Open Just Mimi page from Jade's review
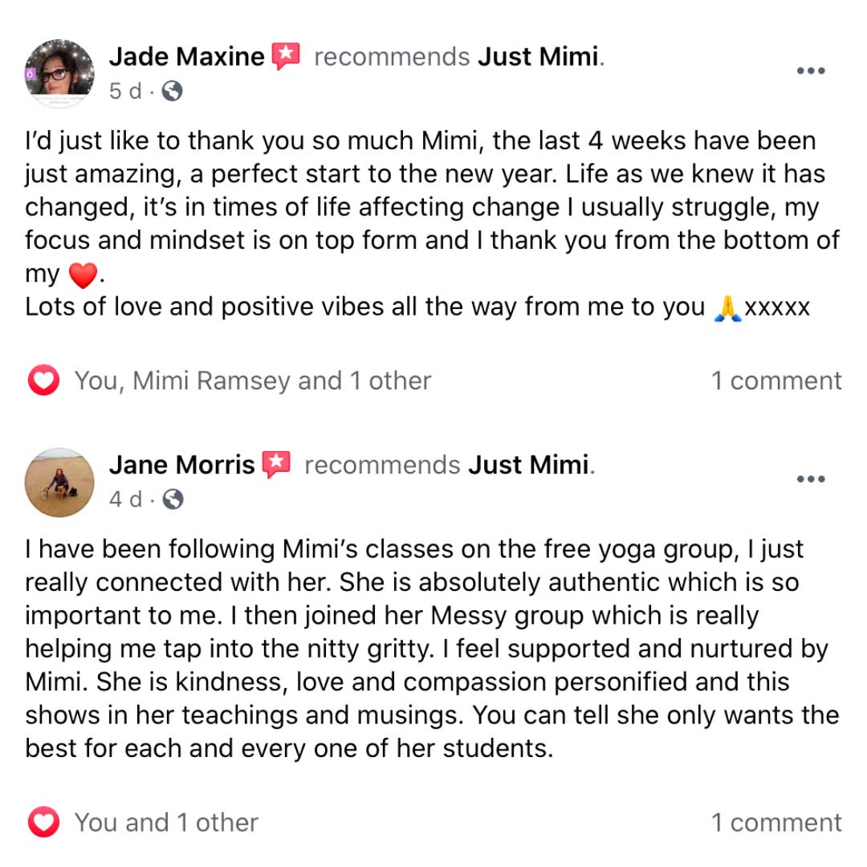The height and width of the screenshot is (867, 867). click(x=538, y=56)
